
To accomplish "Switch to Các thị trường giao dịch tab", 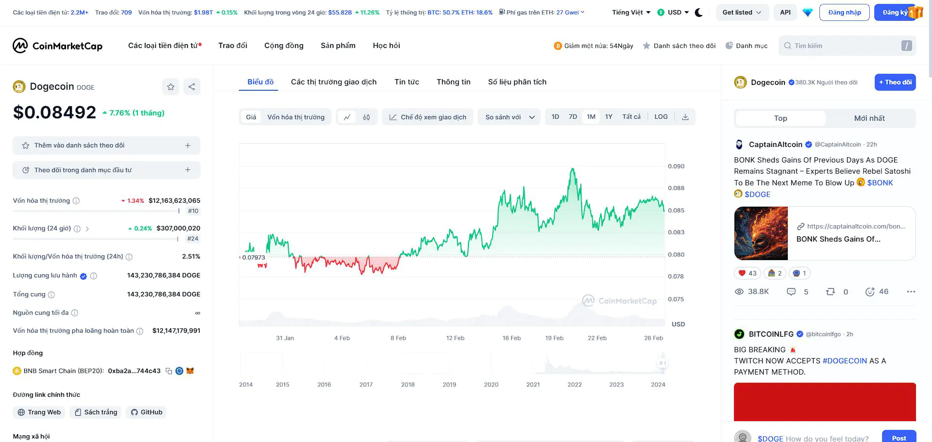I will [x=333, y=82].
